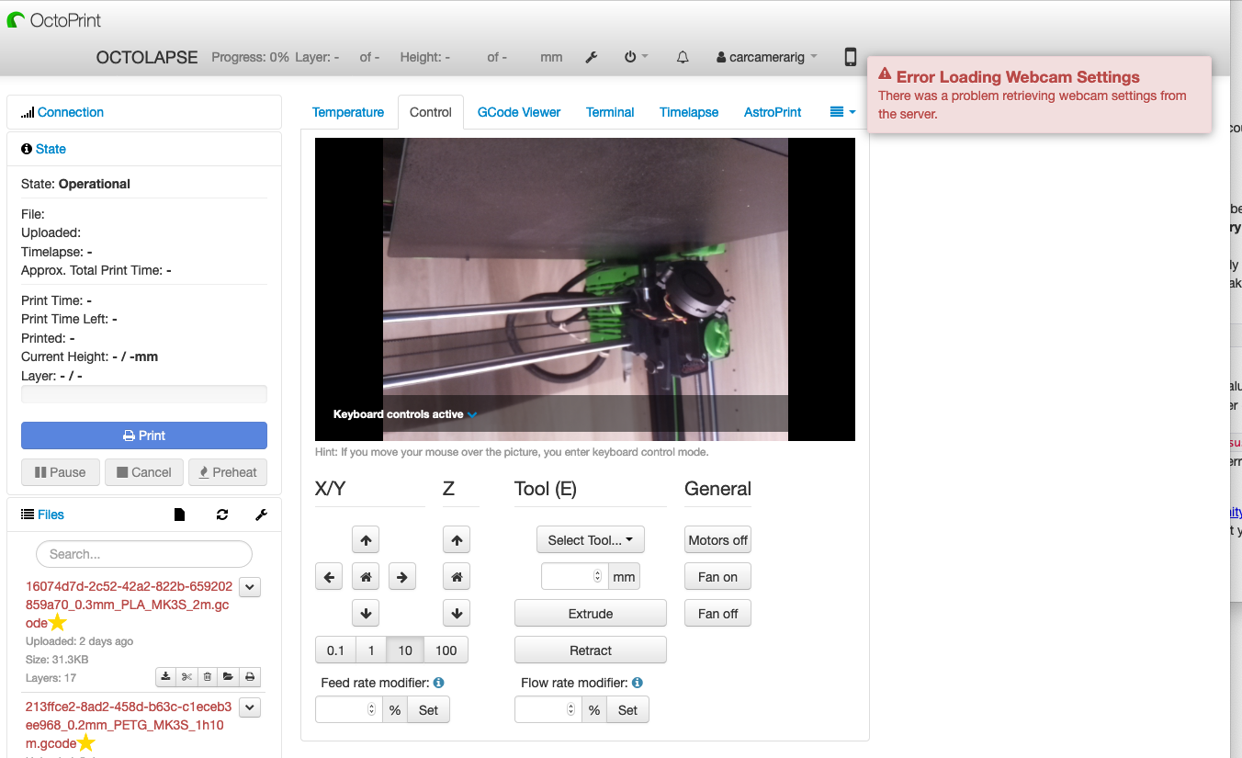
Task: Click the OctoPrint logo
Action: pyautogui.click(x=54, y=19)
